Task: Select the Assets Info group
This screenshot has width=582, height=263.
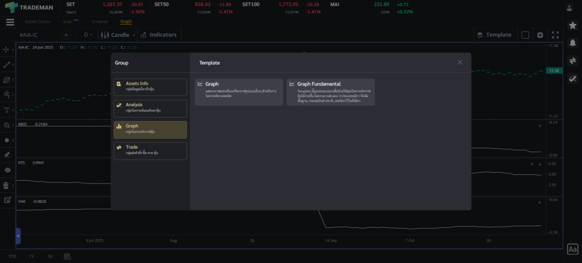Action: [x=150, y=87]
